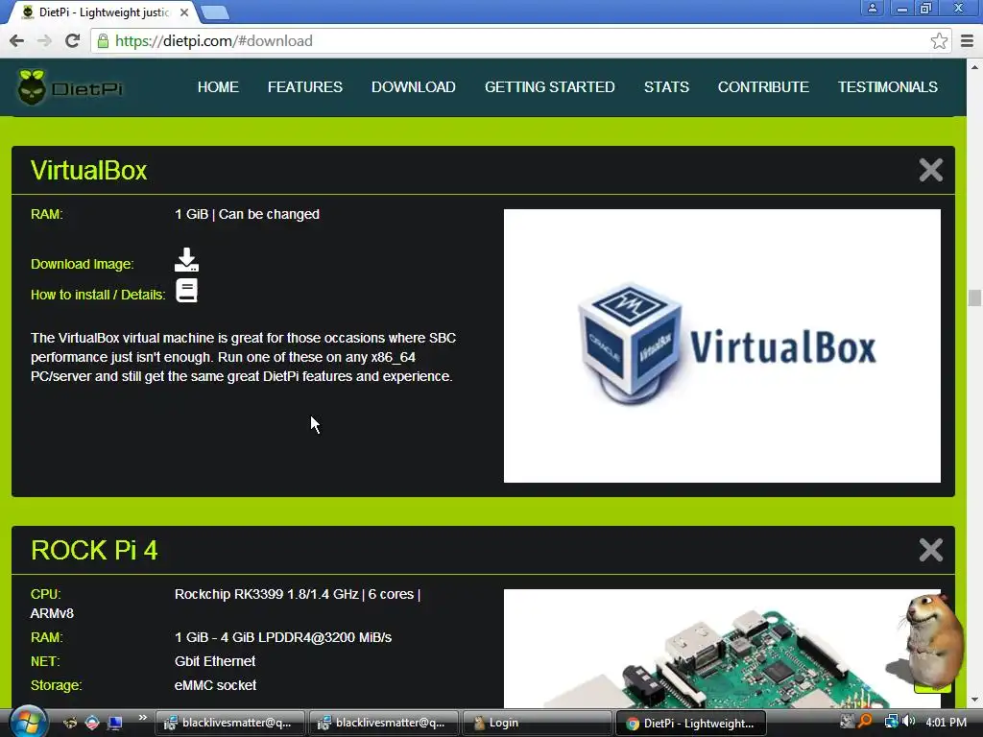Click '1 GiB | Can be changed' text
Screen dimensions: 983x737
pos(247,214)
